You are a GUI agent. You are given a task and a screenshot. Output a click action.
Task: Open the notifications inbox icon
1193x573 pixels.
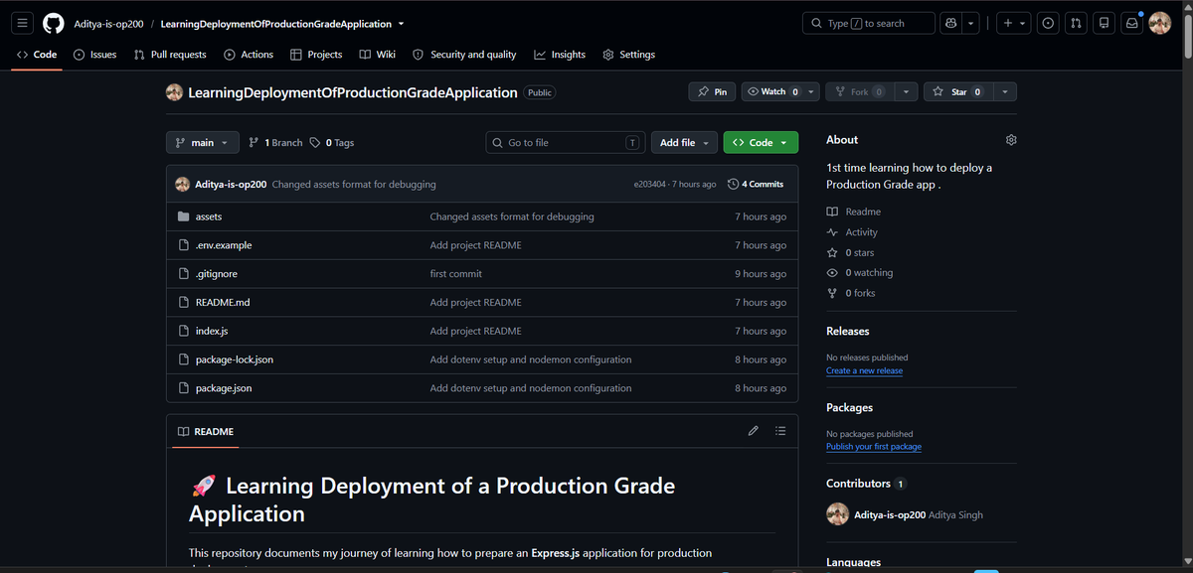click(1131, 23)
